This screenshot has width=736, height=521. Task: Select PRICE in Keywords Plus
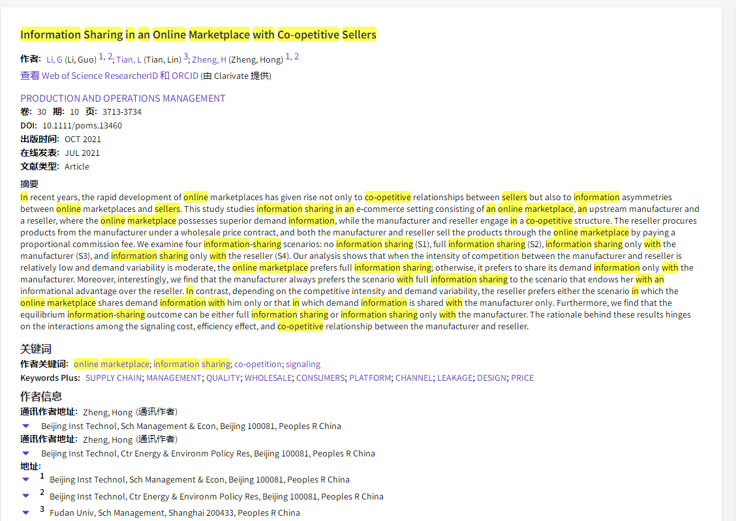[522, 378]
